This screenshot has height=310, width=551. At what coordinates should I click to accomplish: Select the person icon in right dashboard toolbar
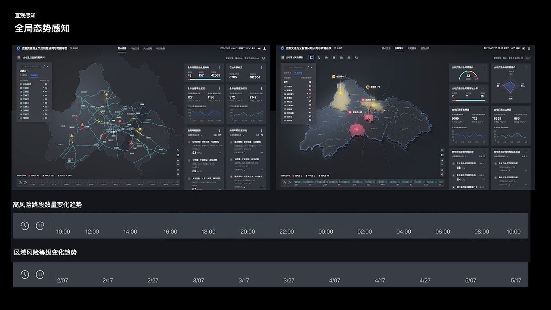pyautogui.click(x=319, y=57)
